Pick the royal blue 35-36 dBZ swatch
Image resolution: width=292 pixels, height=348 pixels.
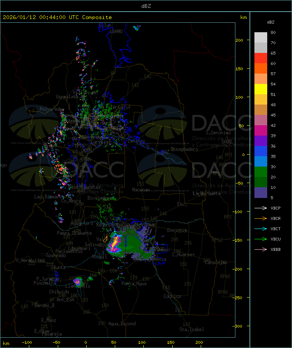[261, 151]
